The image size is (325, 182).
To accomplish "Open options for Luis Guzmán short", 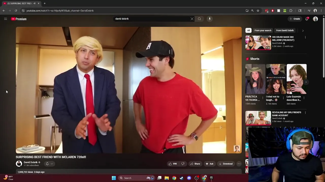I will point(304,98).
